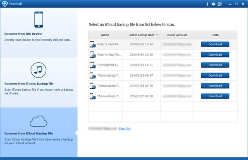The image size is (248, 160).
Task: Download the 2014/5/16 17:34 backup
Action: (x=215, y=45)
